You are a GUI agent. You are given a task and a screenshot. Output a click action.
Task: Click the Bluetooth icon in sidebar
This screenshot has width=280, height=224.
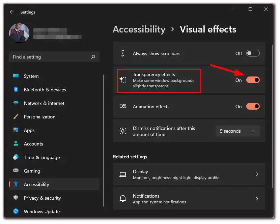[16, 89]
